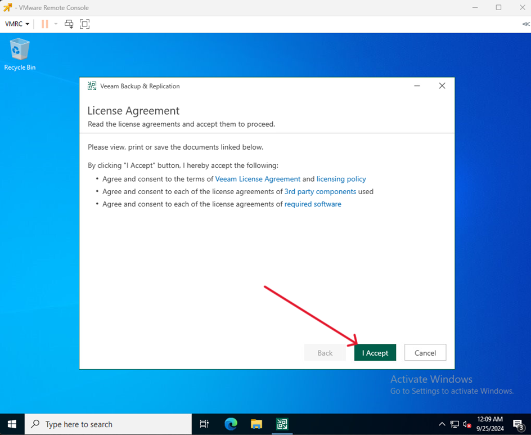The height and width of the screenshot is (435, 531).
Task: Open Task View from the taskbar
Action: (205, 424)
